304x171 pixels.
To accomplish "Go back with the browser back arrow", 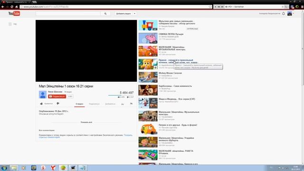I will pos(3,7).
